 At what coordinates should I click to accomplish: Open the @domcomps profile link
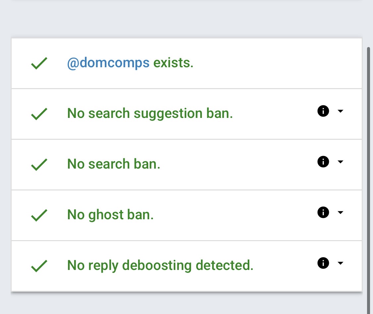tap(108, 63)
